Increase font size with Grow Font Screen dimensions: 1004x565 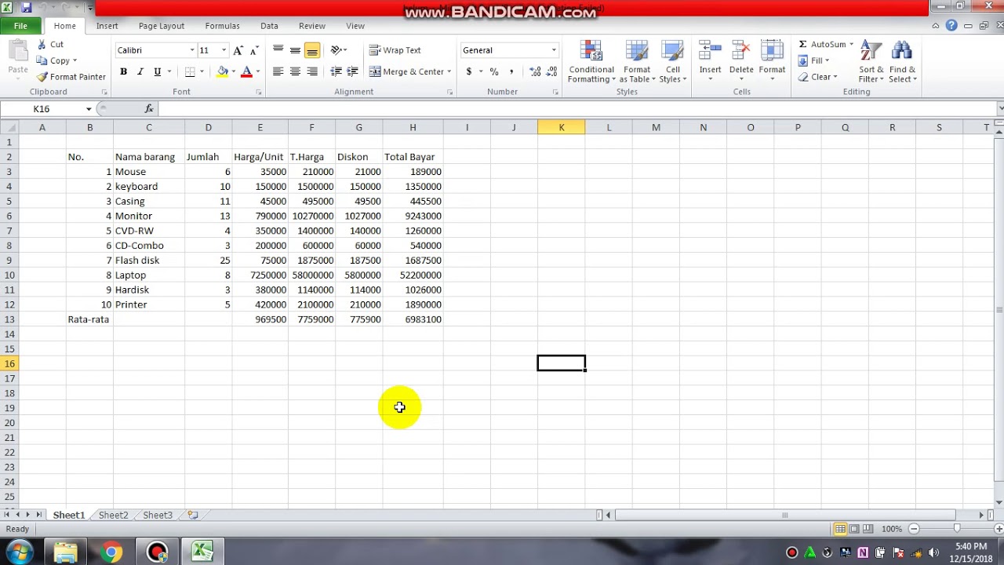(x=238, y=50)
